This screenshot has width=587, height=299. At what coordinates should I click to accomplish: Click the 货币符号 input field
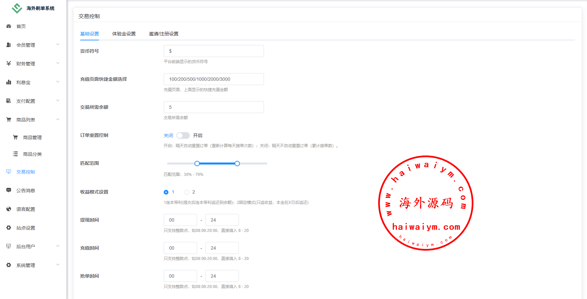[x=213, y=51]
